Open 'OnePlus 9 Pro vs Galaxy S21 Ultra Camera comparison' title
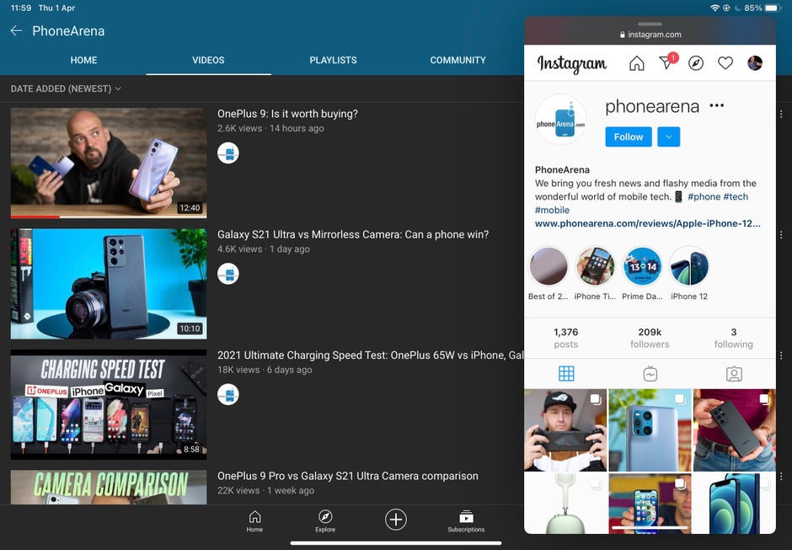 (347, 476)
